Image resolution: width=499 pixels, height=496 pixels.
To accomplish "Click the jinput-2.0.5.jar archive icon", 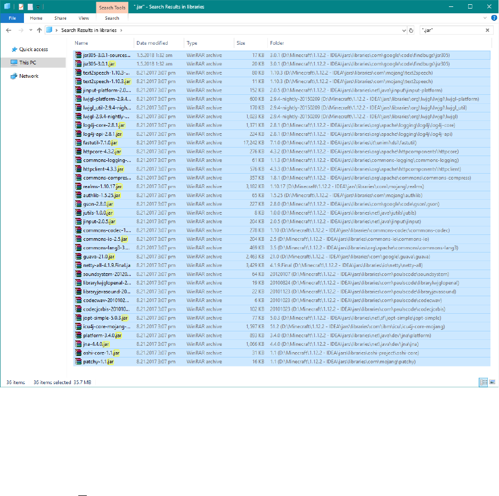I will click(78, 222).
